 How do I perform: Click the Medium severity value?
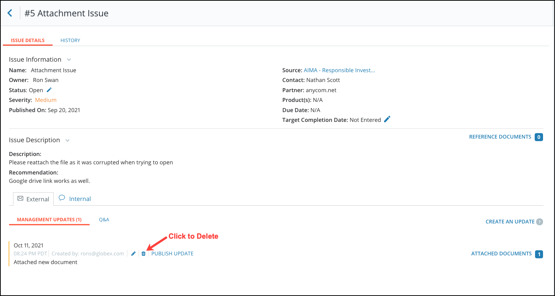click(46, 100)
